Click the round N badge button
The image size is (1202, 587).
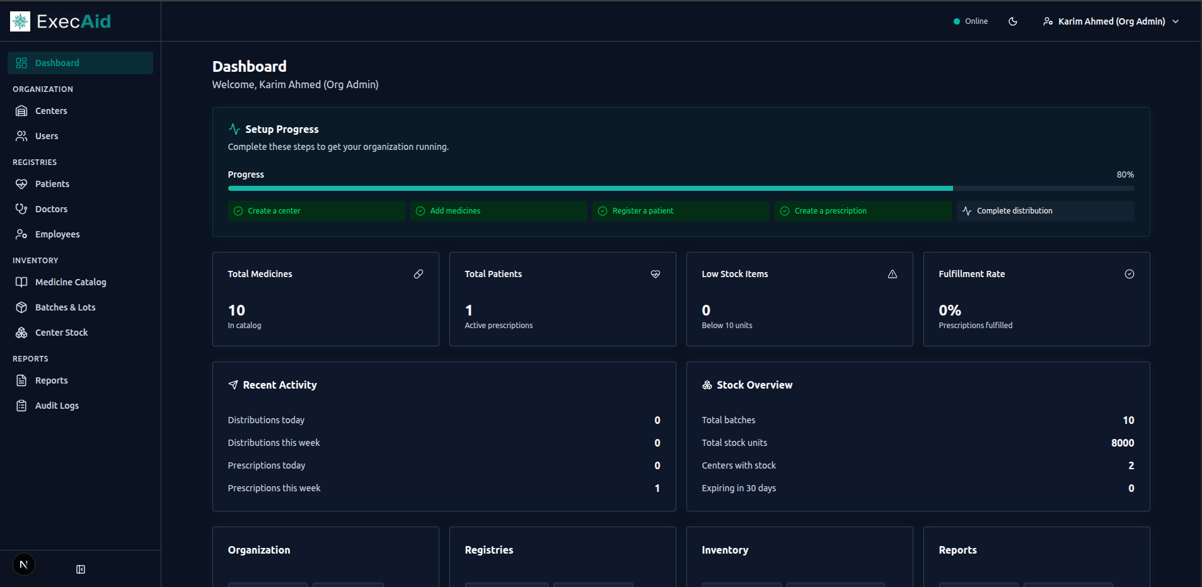23,564
